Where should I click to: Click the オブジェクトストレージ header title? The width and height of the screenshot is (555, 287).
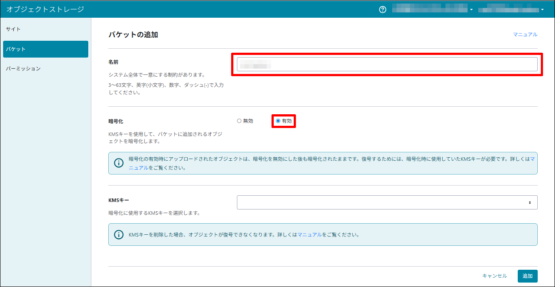coord(45,9)
